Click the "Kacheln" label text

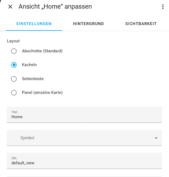pos(29,65)
